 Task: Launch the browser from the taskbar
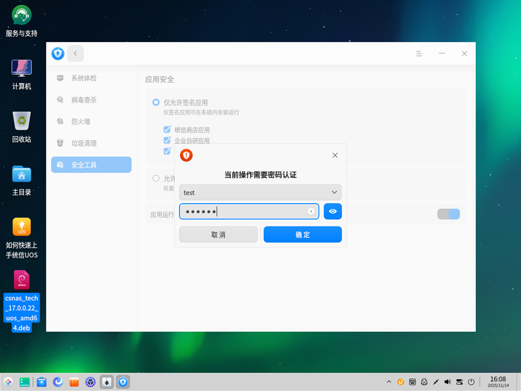point(57,381)
